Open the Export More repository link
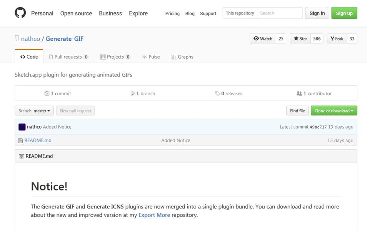 click(x=154, y=215)
